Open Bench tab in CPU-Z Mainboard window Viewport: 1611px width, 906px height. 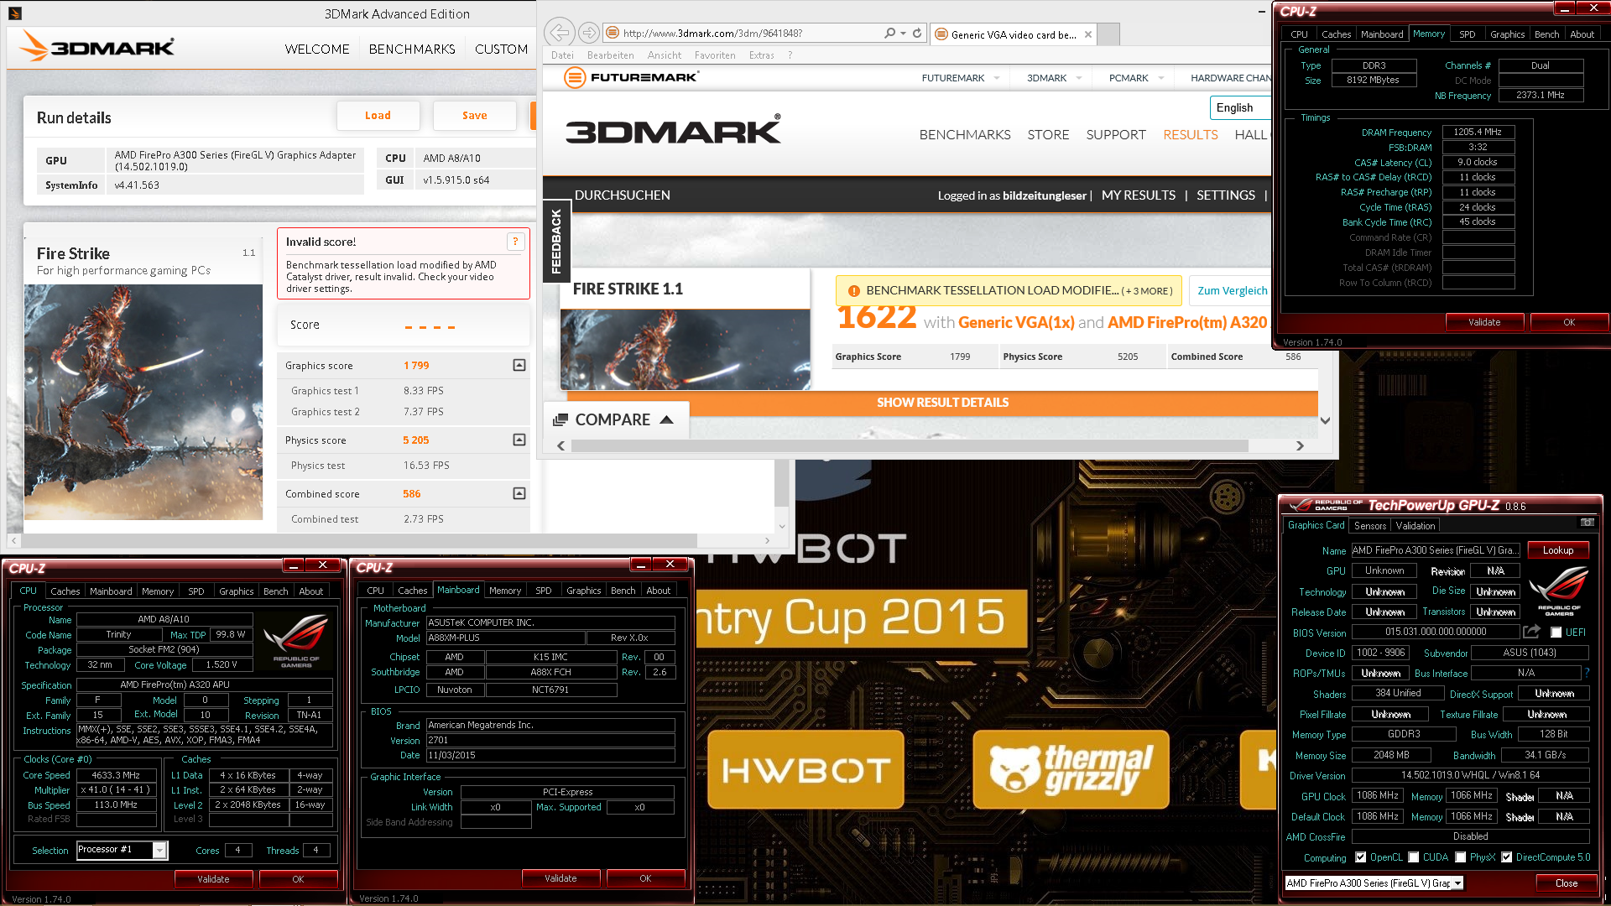point(623,591)
